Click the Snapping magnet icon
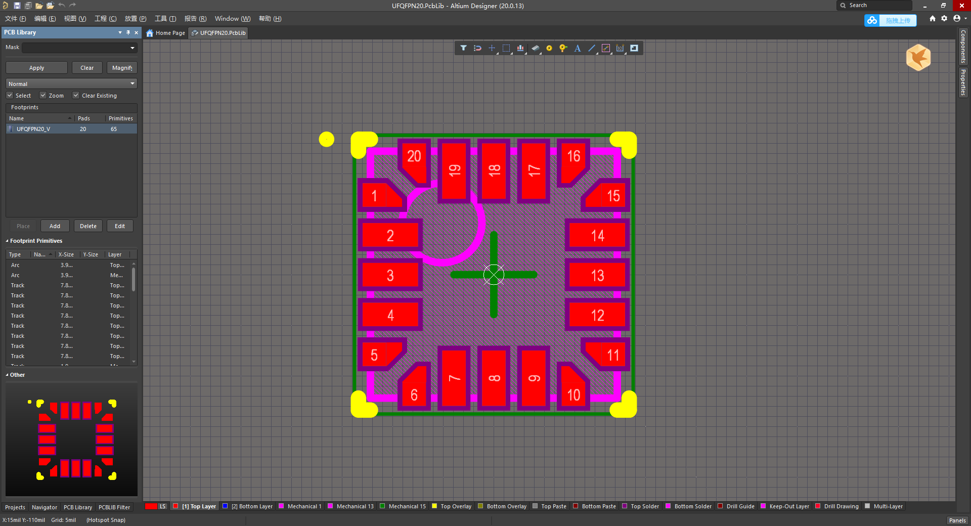The width and height of the screenshot is (971, 526). click(x=477, y=48)
